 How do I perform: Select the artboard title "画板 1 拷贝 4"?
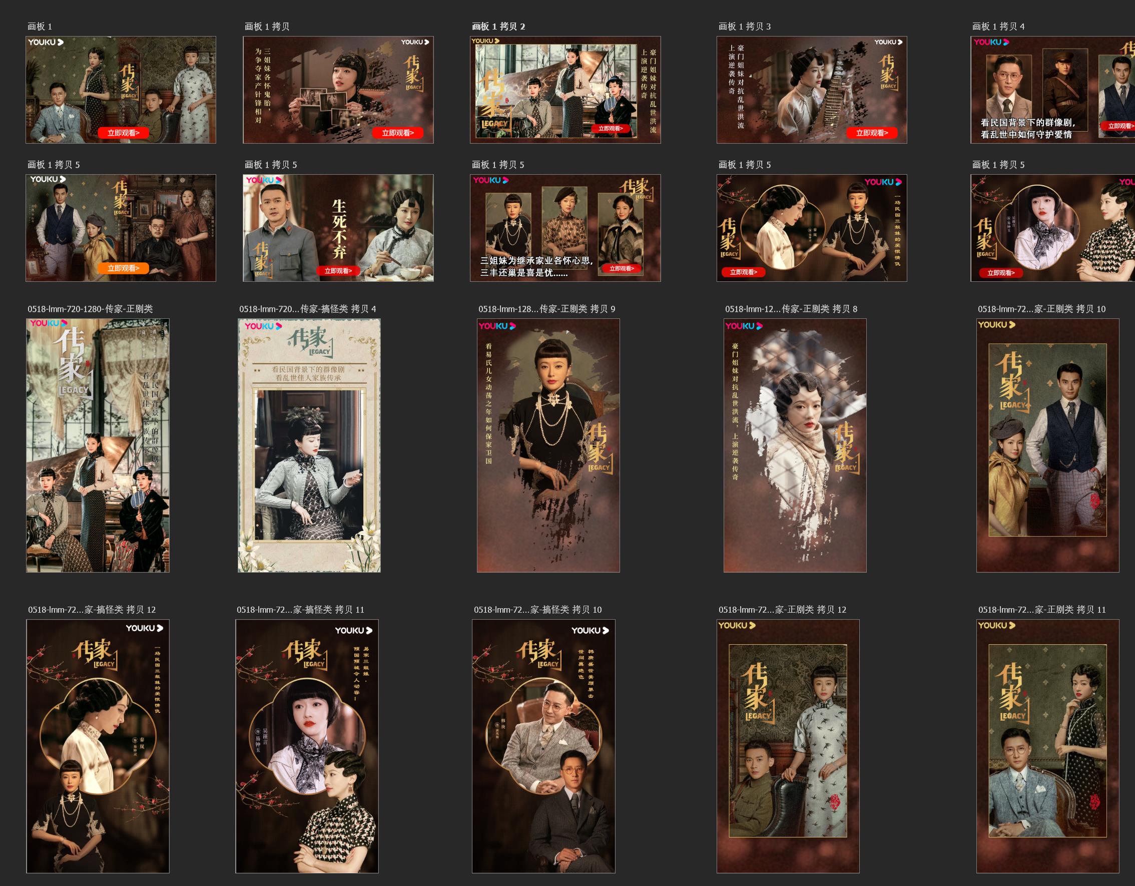tap(998, 27)
